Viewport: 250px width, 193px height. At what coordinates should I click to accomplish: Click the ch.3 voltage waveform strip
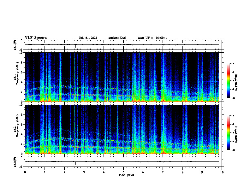pyautogui.click(x=123, y=162)
